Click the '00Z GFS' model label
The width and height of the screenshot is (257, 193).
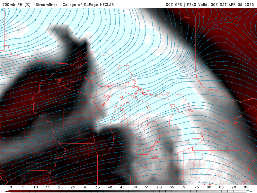coord(174,5)
